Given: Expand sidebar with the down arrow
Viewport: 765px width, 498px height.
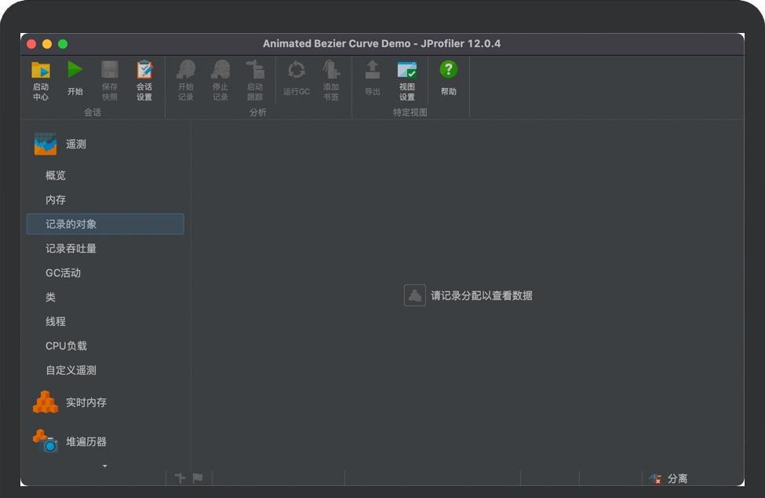Looking at the screenshot, I should (x=105, y=467).
